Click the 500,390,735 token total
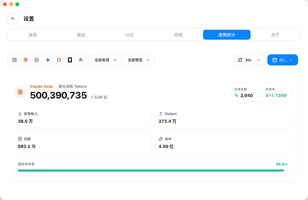 coord(58,95)
